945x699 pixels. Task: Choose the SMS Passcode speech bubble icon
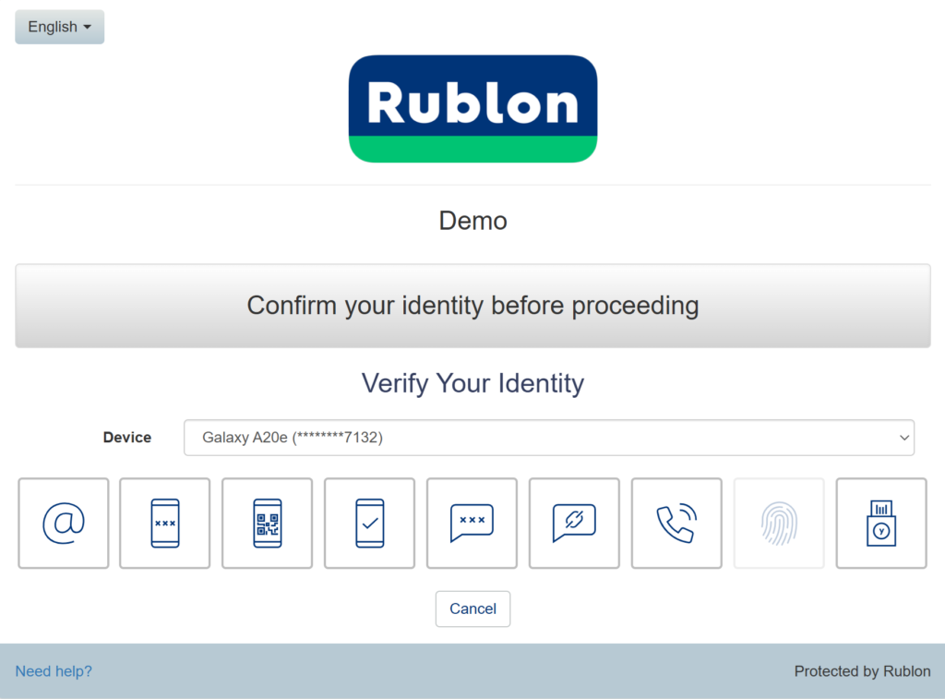coord(472,523)
